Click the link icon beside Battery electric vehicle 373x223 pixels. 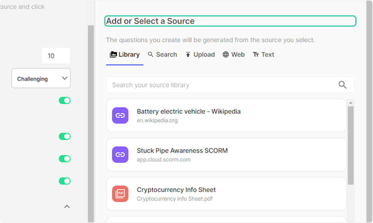coord(120,115)
